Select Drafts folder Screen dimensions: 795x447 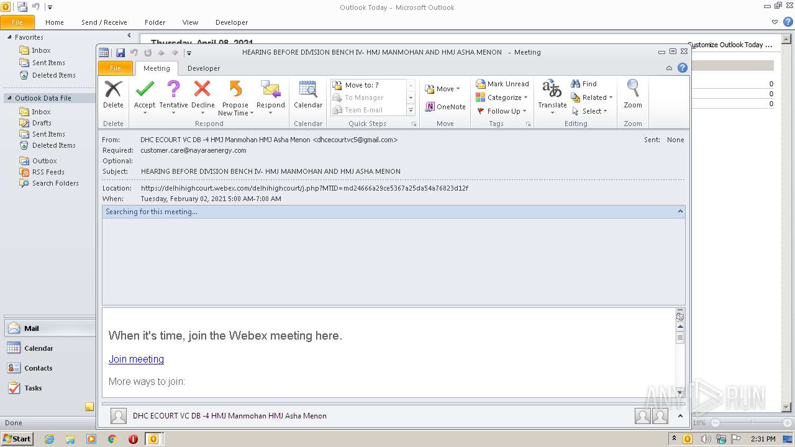pos(42,123)
